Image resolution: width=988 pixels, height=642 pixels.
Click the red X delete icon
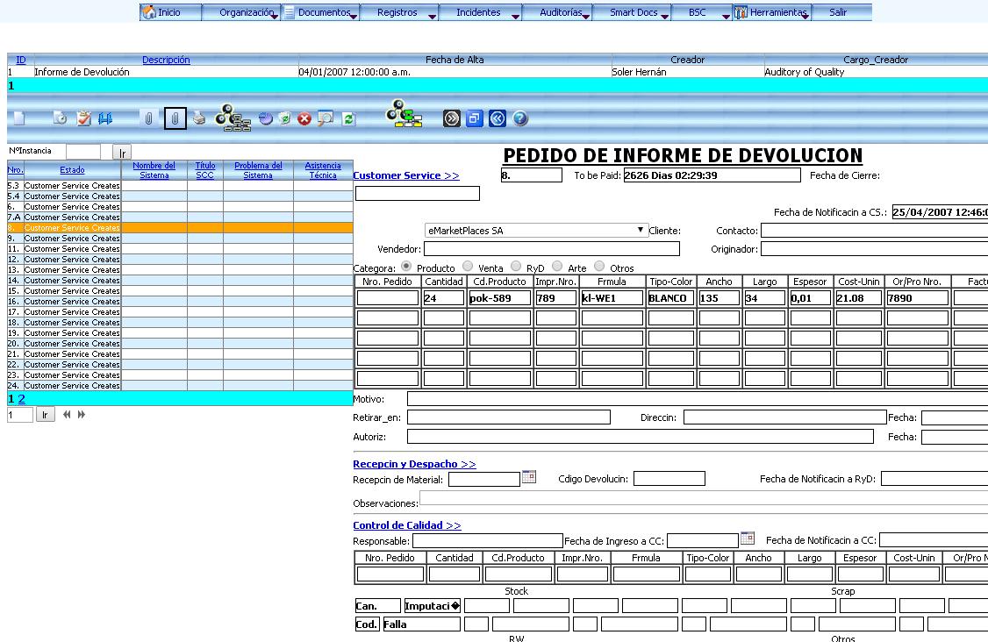point(304,118)
